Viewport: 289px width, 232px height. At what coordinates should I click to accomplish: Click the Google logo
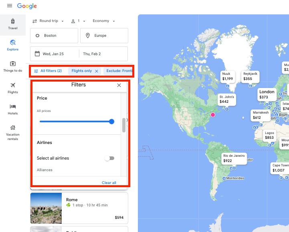tap(27, 6)
